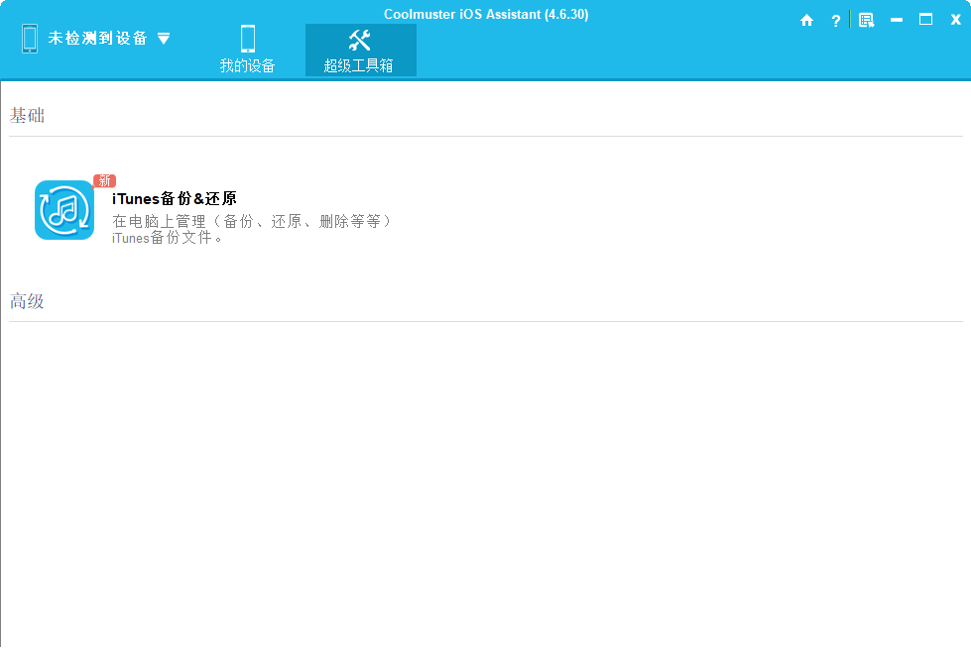Click the red 新 badge on the backup tool

[102, 181]
